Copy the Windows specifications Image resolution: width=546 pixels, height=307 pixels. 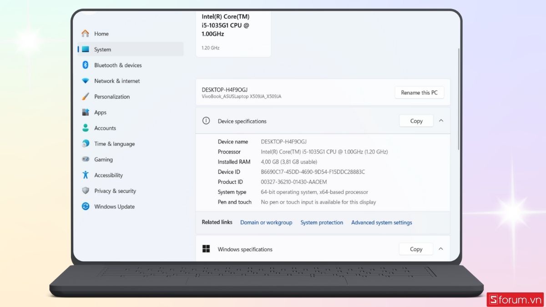point(416,249)
